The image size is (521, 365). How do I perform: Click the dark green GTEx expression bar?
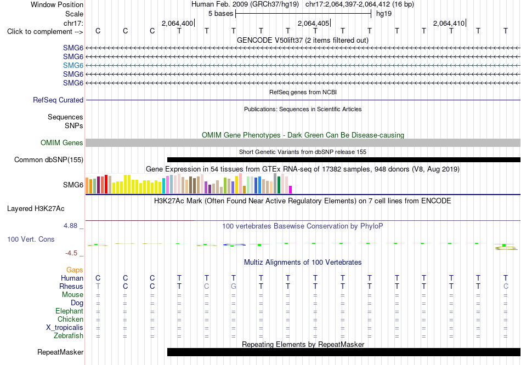(279, 185)
